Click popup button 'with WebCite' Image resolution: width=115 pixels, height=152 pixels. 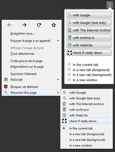[89, 45]
